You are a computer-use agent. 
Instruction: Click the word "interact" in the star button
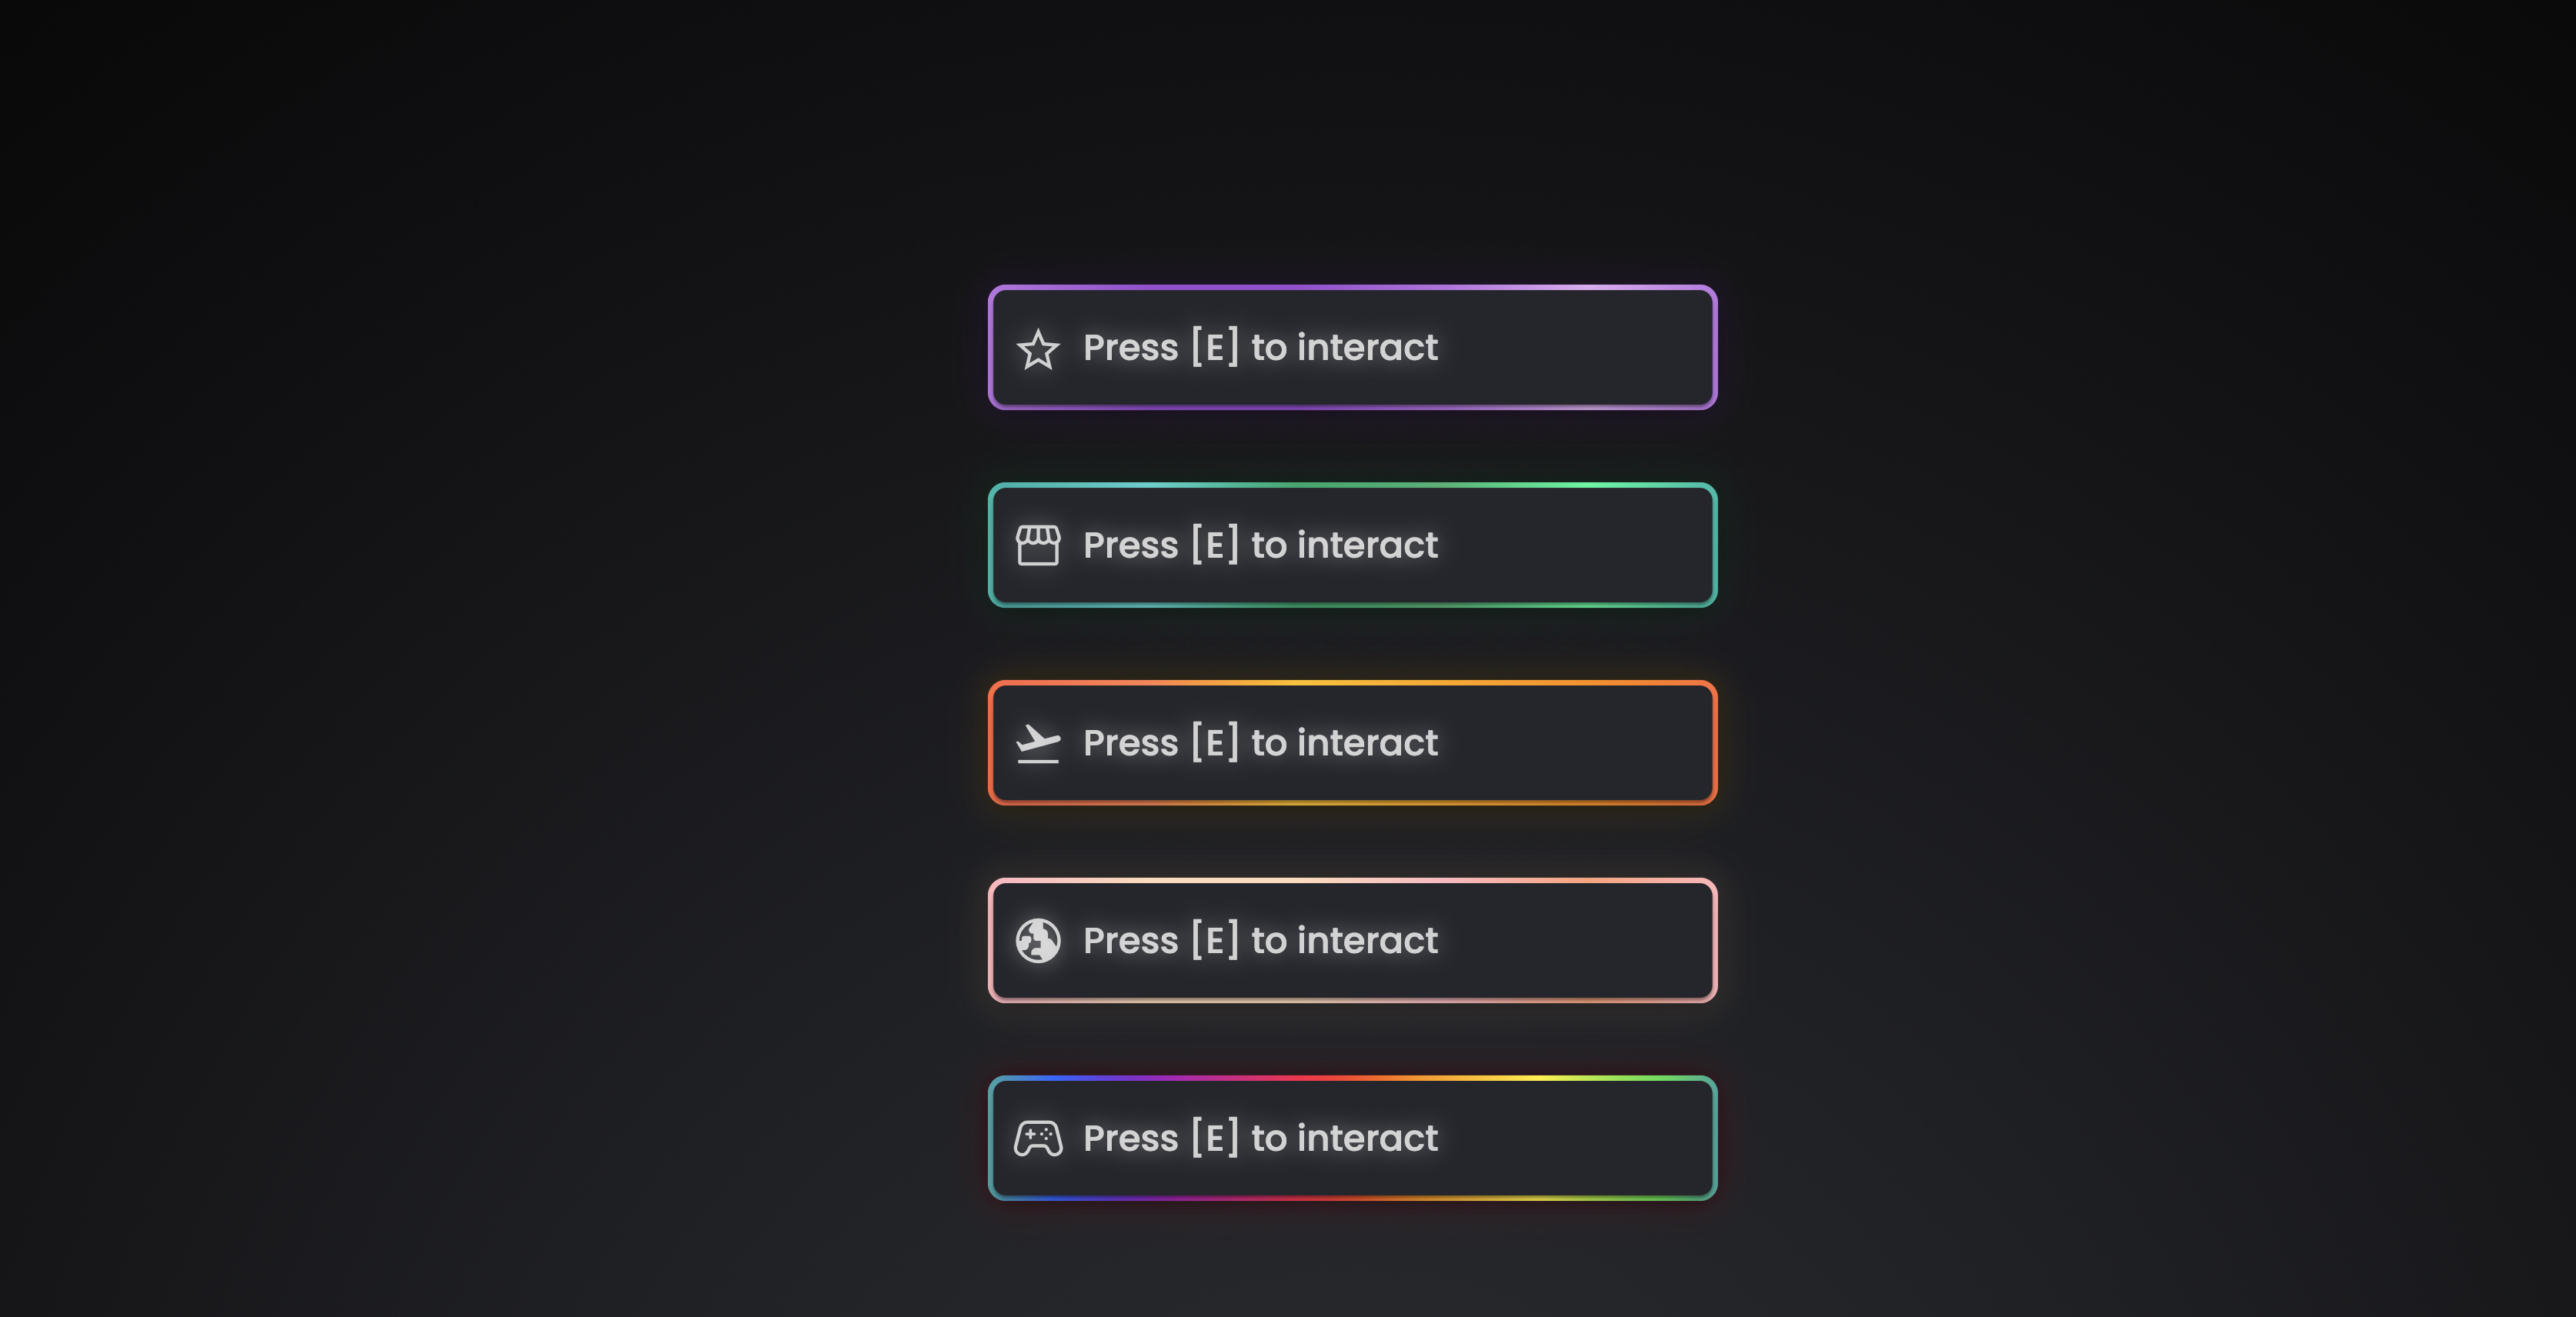click(x=1367, y=347)
